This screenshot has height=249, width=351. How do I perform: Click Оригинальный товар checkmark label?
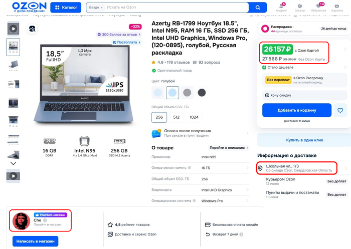[x=172, y=71]
